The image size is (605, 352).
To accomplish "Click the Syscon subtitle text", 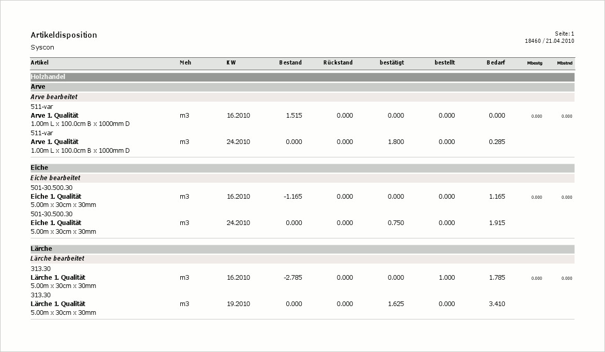I will click(42, 47).
